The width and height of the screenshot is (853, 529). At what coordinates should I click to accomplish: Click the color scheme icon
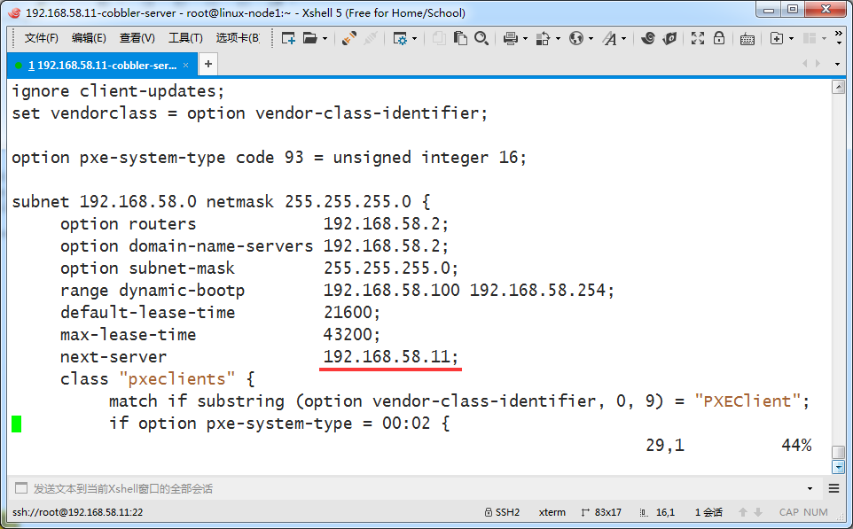[x=543, y=39]
